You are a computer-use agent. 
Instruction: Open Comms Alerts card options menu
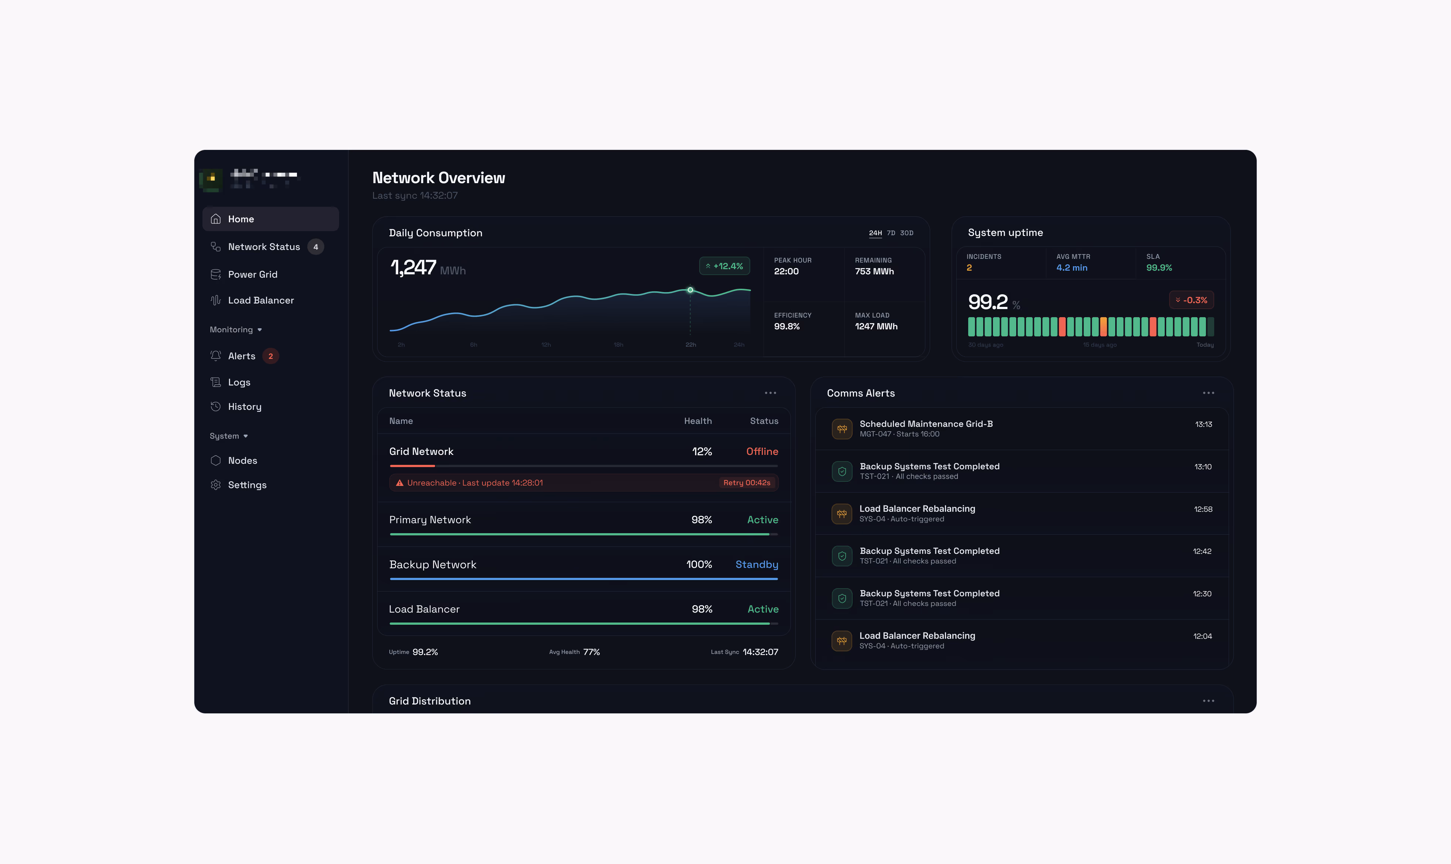(1209, 393)
